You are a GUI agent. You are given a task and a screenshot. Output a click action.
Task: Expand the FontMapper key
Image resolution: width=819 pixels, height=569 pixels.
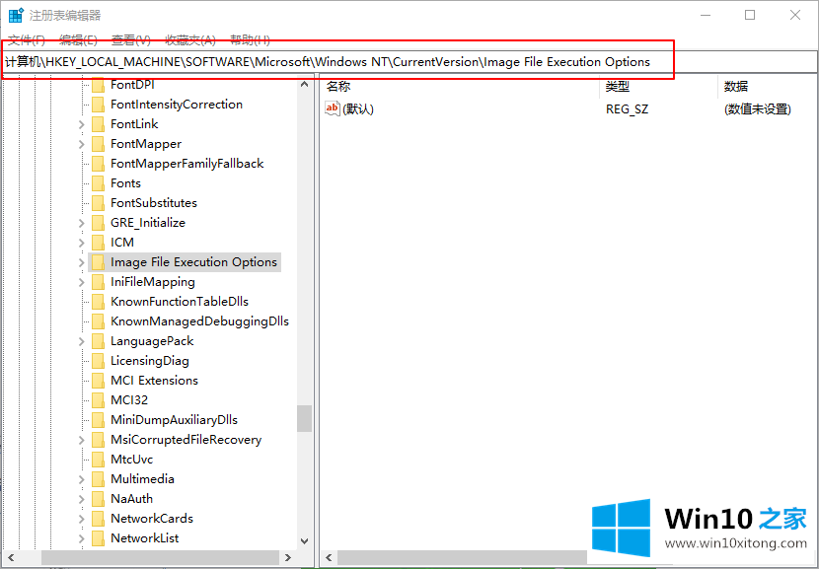[81, 144]
